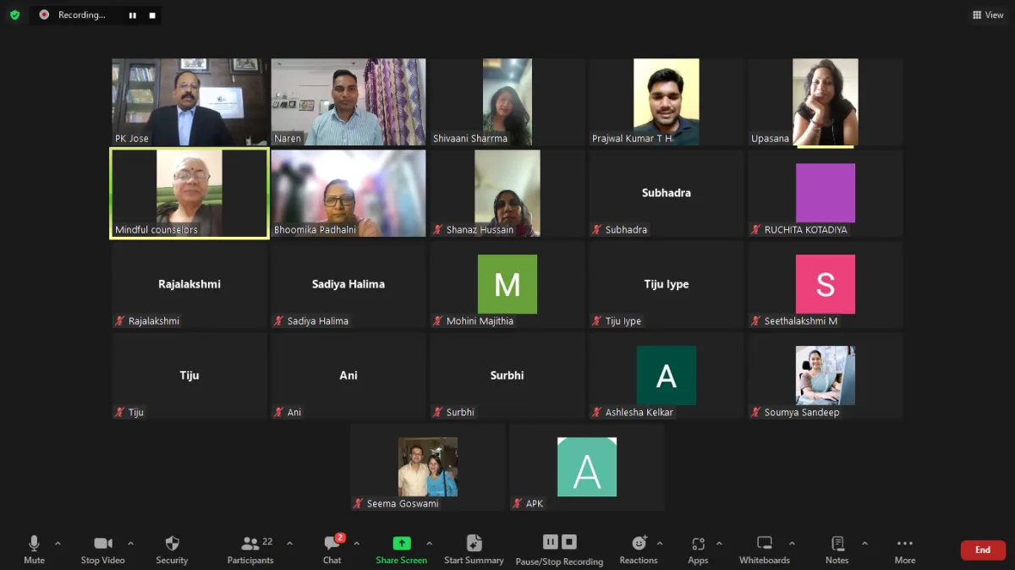This screenshot has height=570, width=1015.
Task: Expand the arrow next to Reactions
Action: pos(660,543)
